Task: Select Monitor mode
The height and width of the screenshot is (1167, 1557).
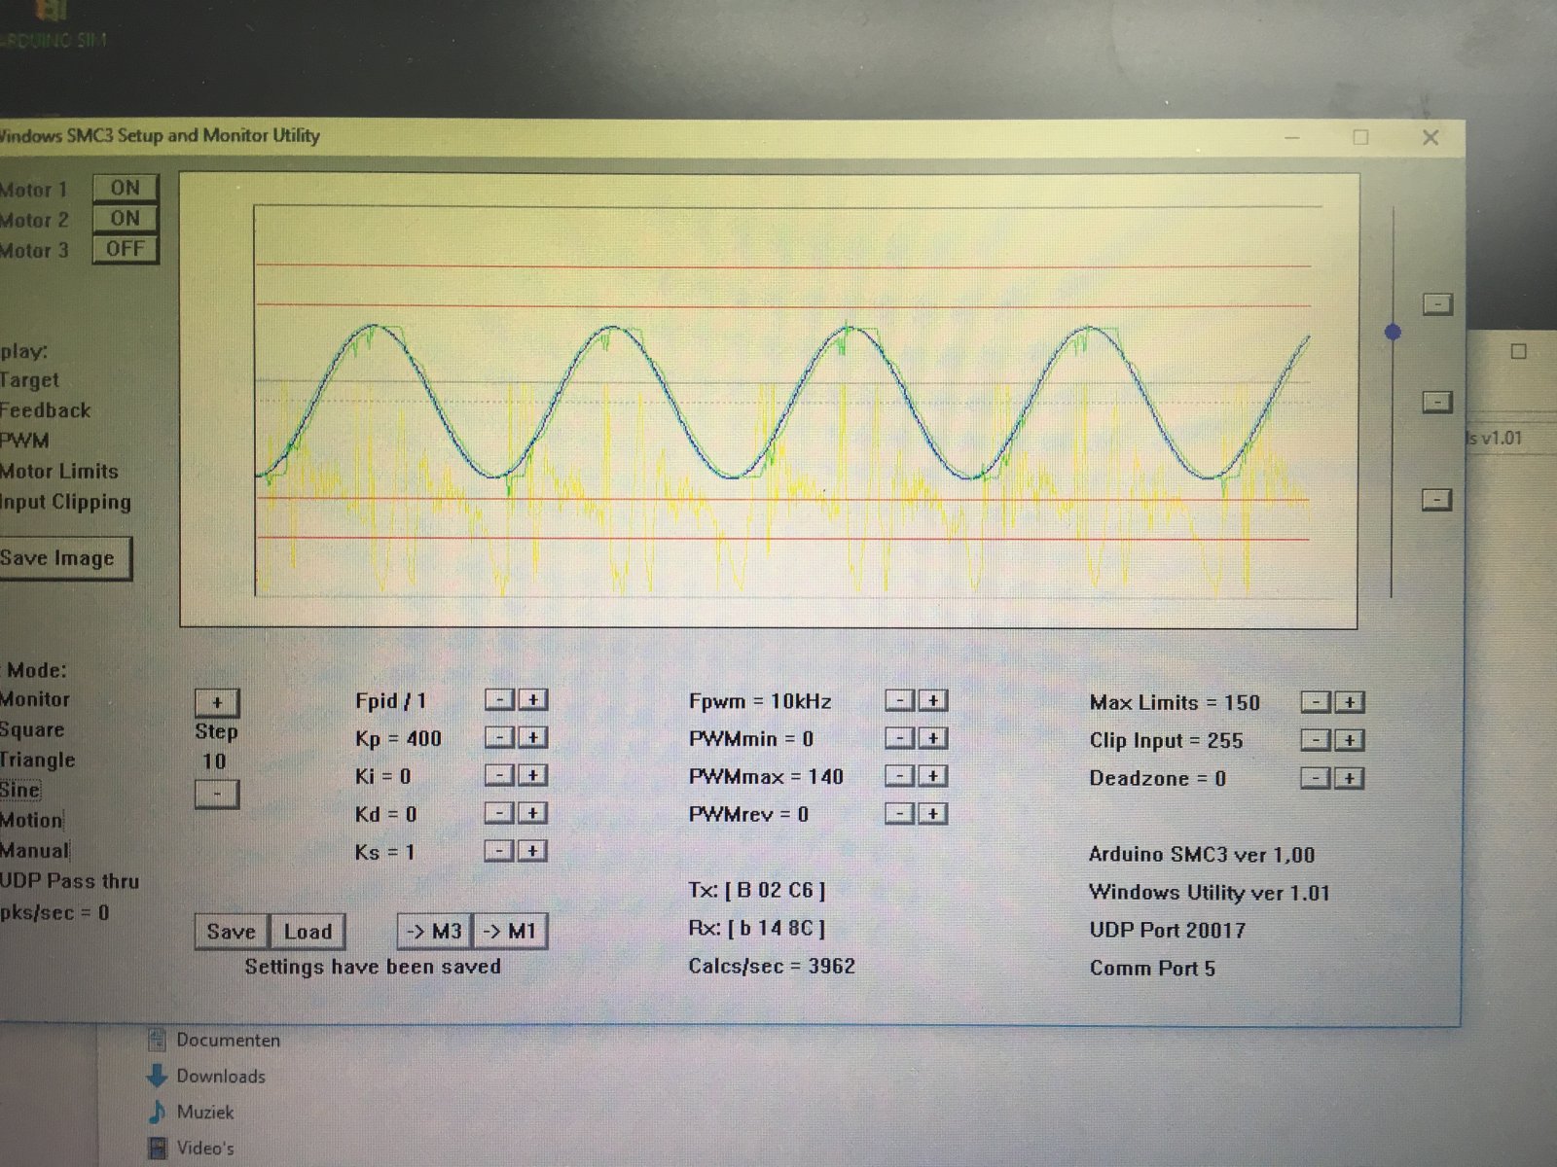Action: (35, 699)
